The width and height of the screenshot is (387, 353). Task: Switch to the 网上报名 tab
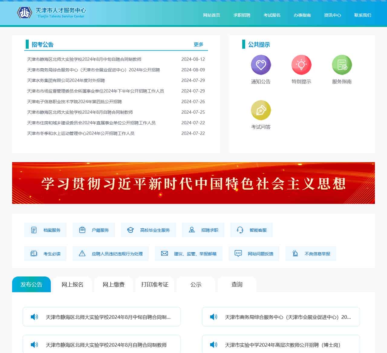click(72, 284)
